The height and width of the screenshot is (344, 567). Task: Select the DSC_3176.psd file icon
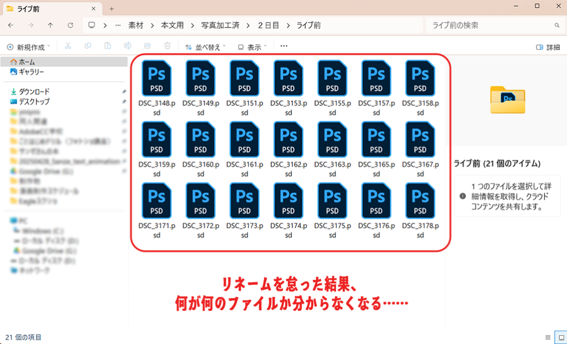click(x=377, y=201)
